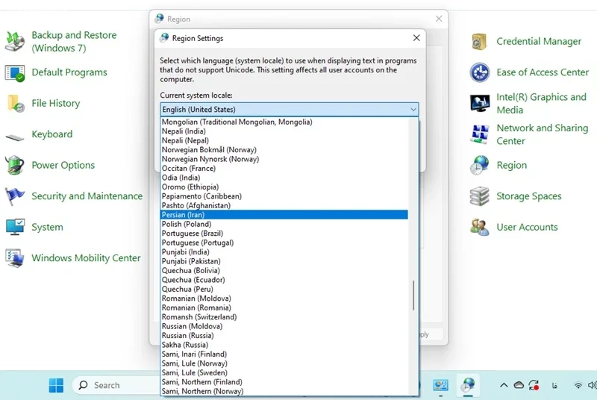597x400 pixels.
Task: Open the Storage Spaces icon
Action: [479, 196]
